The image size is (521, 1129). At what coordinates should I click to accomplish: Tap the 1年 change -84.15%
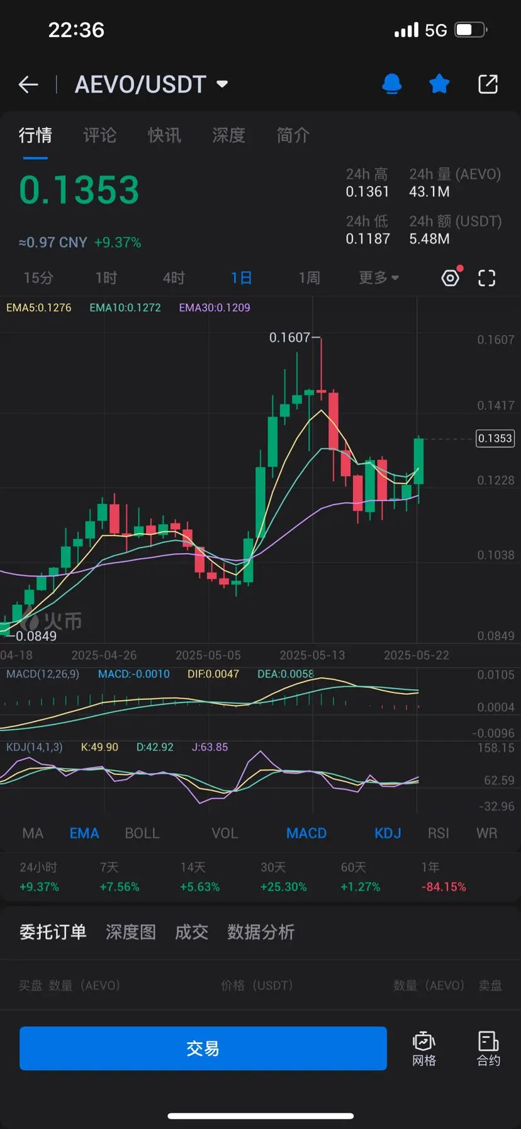pyautogui.click(x=444, y=887)
